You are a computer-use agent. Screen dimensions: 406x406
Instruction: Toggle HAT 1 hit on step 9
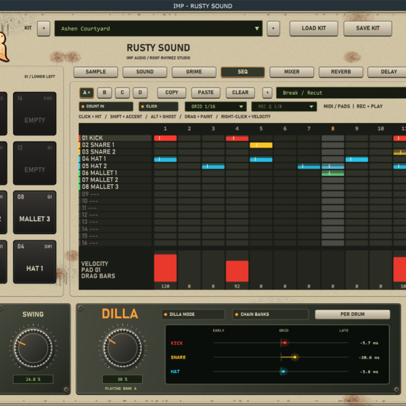[x=357, y=159]
